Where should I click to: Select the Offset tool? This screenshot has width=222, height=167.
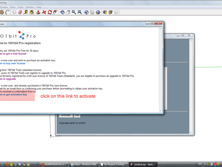(x=55, y=12)
